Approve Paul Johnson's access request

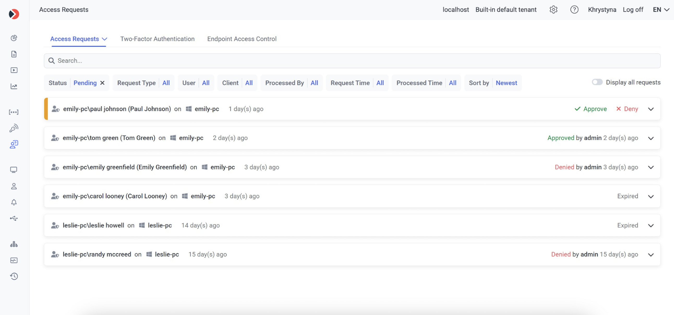tap(591, 109)
